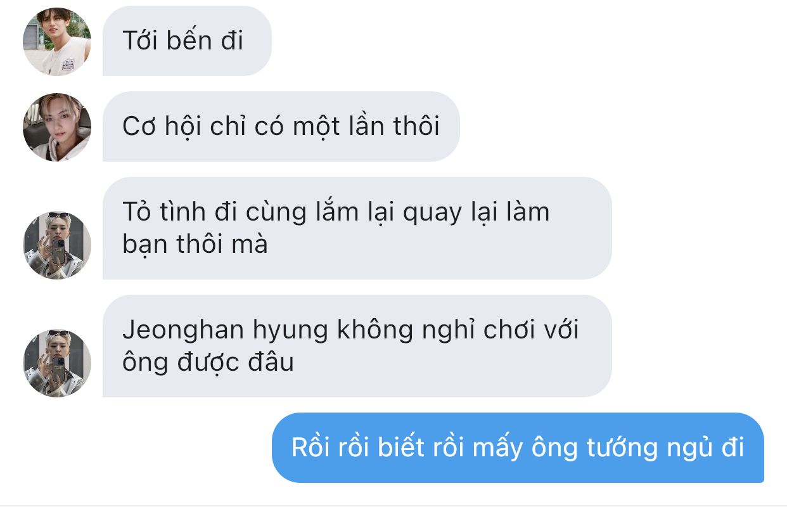Click "Rồi rồi" at the blue bubble's start
This screenshot has width=787, height=507.
tap(331, 447)
